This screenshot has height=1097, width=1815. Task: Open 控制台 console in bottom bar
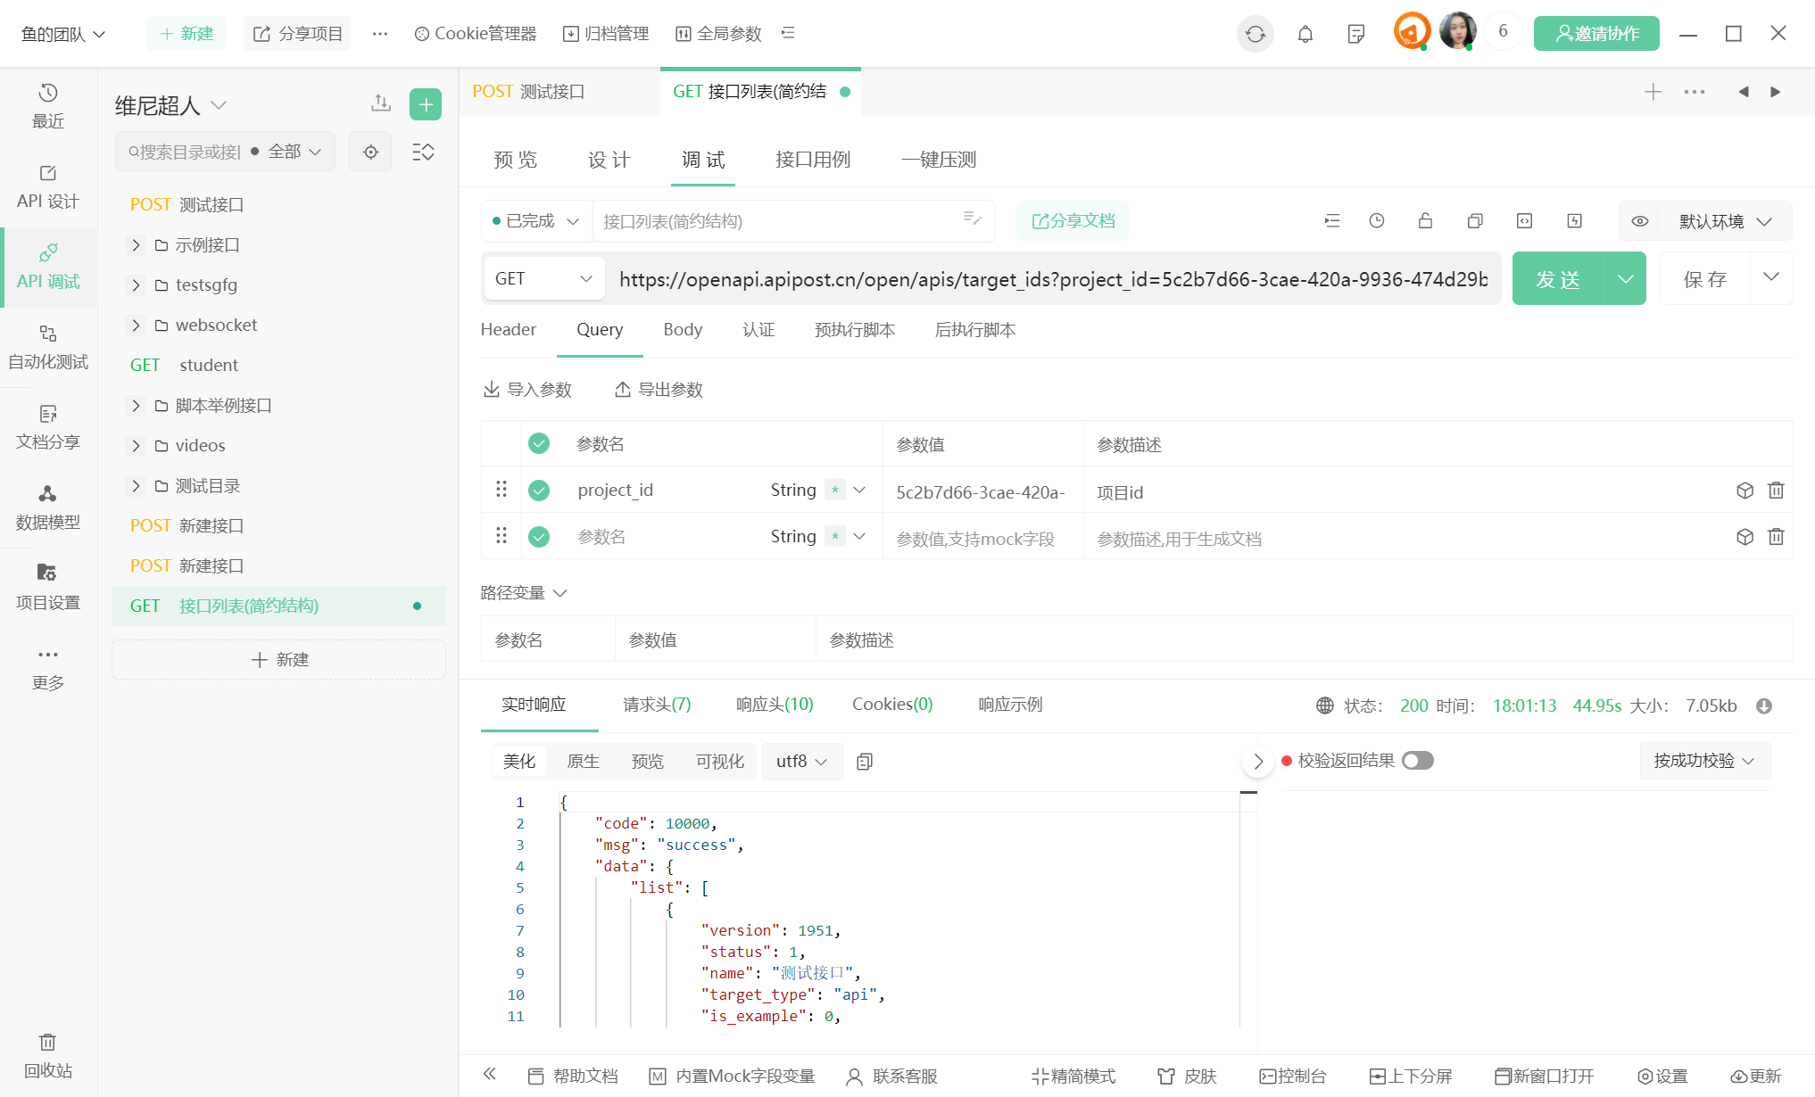(1292, 1076)
